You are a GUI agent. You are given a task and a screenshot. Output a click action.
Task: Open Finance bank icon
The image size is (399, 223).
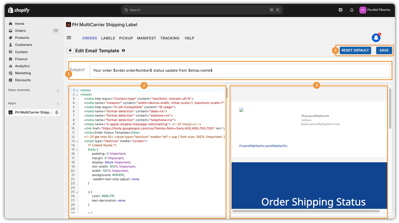[10, 59]
